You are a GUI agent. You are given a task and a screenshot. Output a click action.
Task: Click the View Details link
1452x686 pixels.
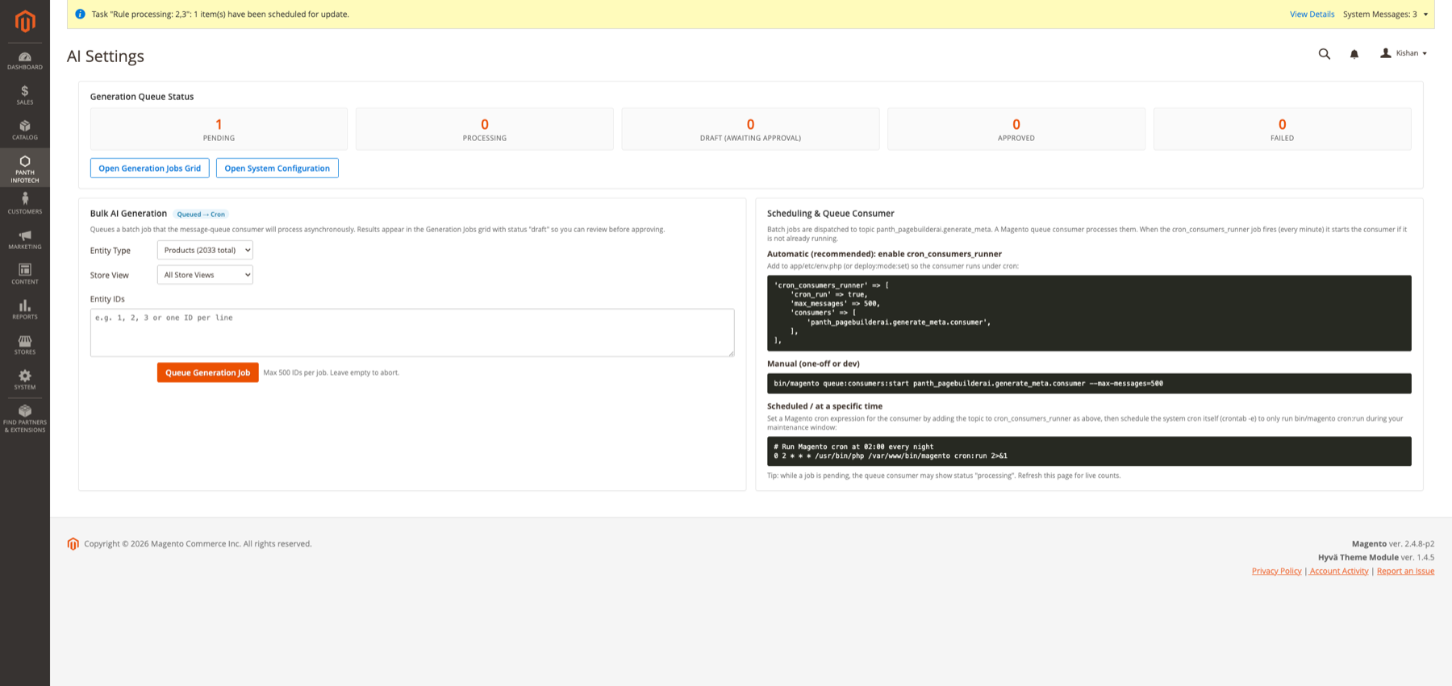click(1312, 14)
